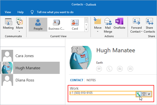The height and width of the screenshot is (105, 157).
Task: Send email to Hugh Manatee icon
Action: (130, 69)
